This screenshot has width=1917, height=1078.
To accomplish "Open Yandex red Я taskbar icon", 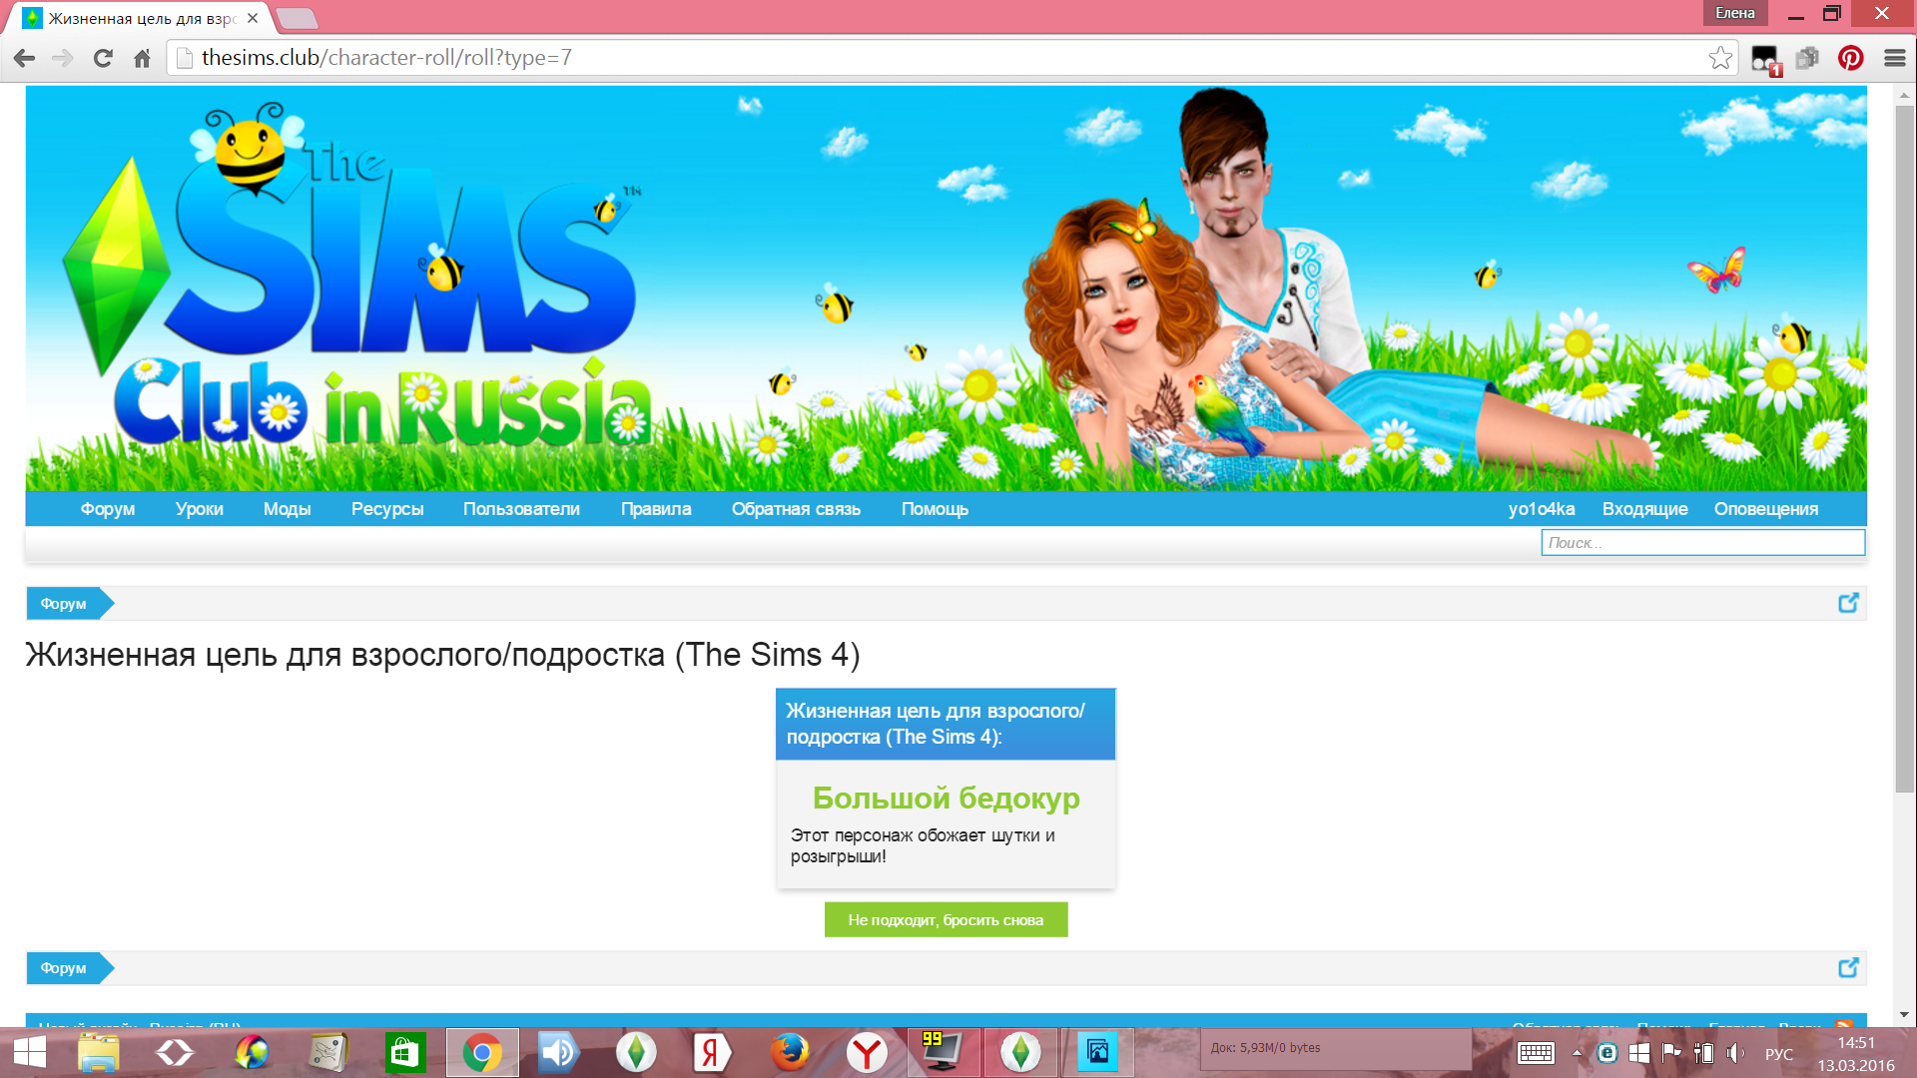I will pyautogui.click(x=711, y=1052).
